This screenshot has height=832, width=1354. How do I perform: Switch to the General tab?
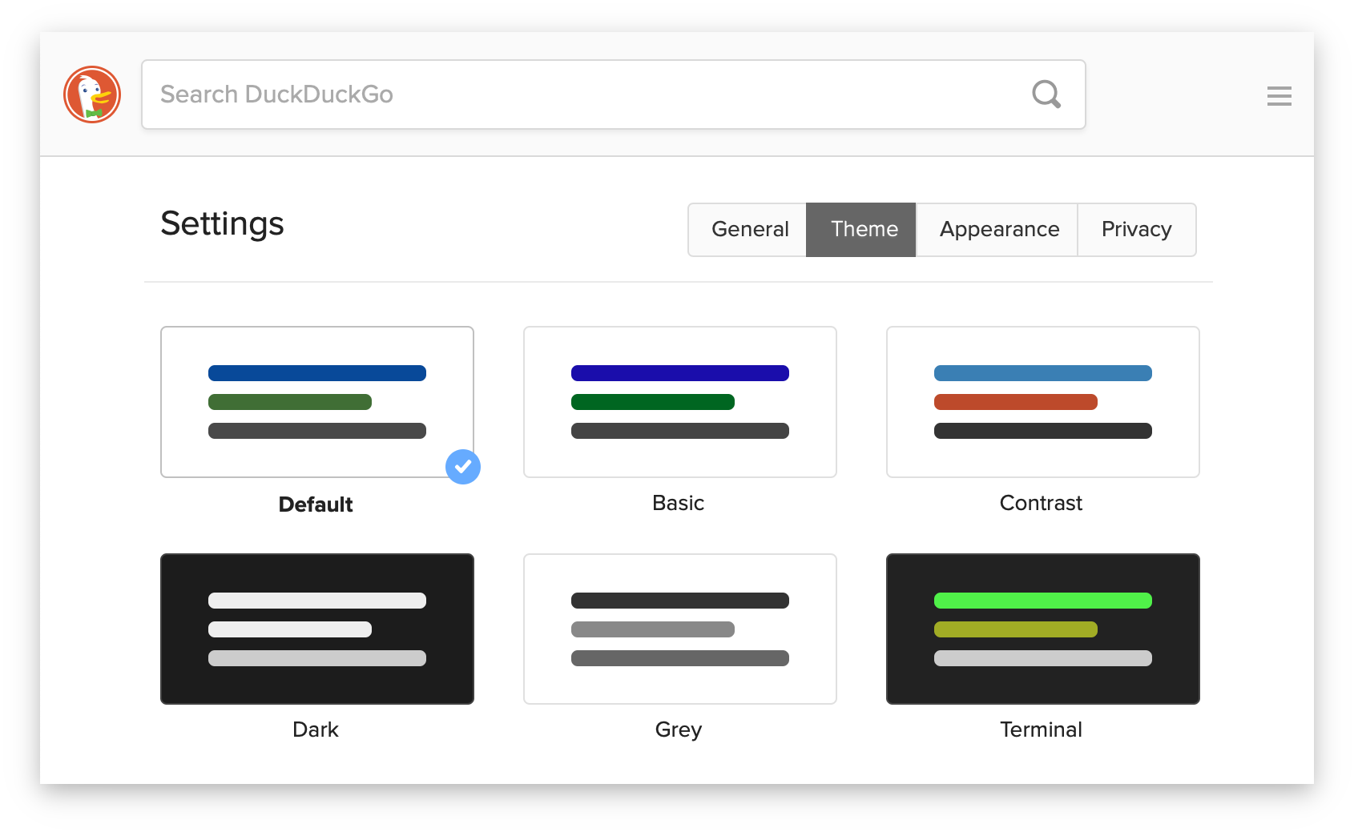[749, 230]
